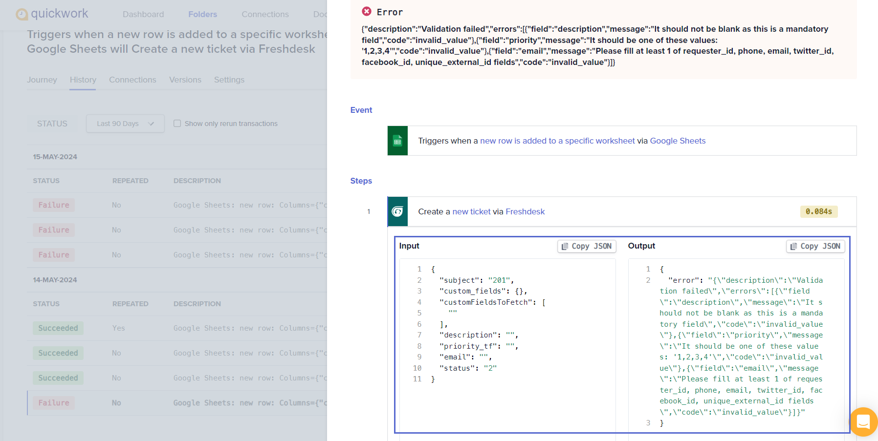Click the Output panel label
Screen dimensions: 878x441
pos(641,246)
